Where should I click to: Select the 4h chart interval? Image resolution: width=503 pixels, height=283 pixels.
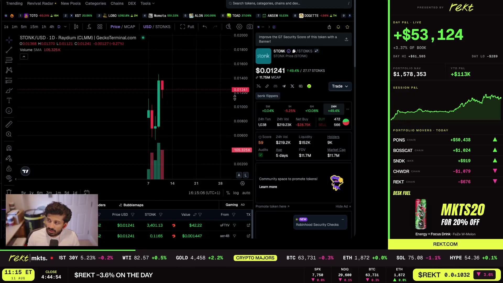click(52, 27)
